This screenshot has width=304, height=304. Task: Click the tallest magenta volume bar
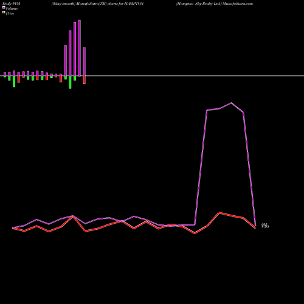pyautogui.click(x=80, y=48)
